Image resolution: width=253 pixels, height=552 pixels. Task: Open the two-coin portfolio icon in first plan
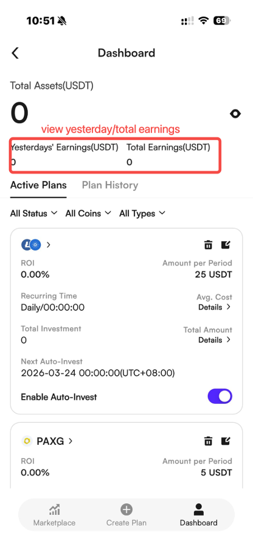31,245
